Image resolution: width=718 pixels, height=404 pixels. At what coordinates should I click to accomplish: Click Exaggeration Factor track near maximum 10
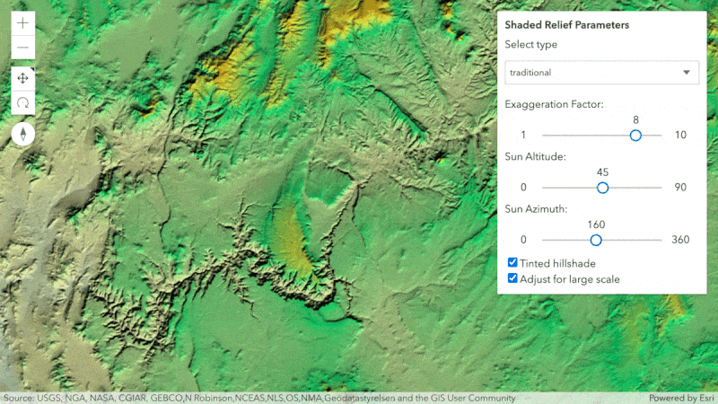coord(659,136)
